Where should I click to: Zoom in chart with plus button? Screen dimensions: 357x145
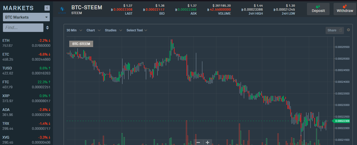[x=207, y=142]
